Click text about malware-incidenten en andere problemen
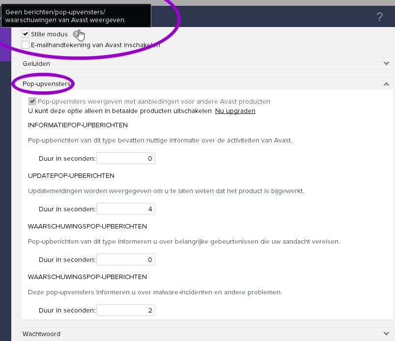Screen dimensions: 395x341 pyautogui.click(x=155, y=292)
